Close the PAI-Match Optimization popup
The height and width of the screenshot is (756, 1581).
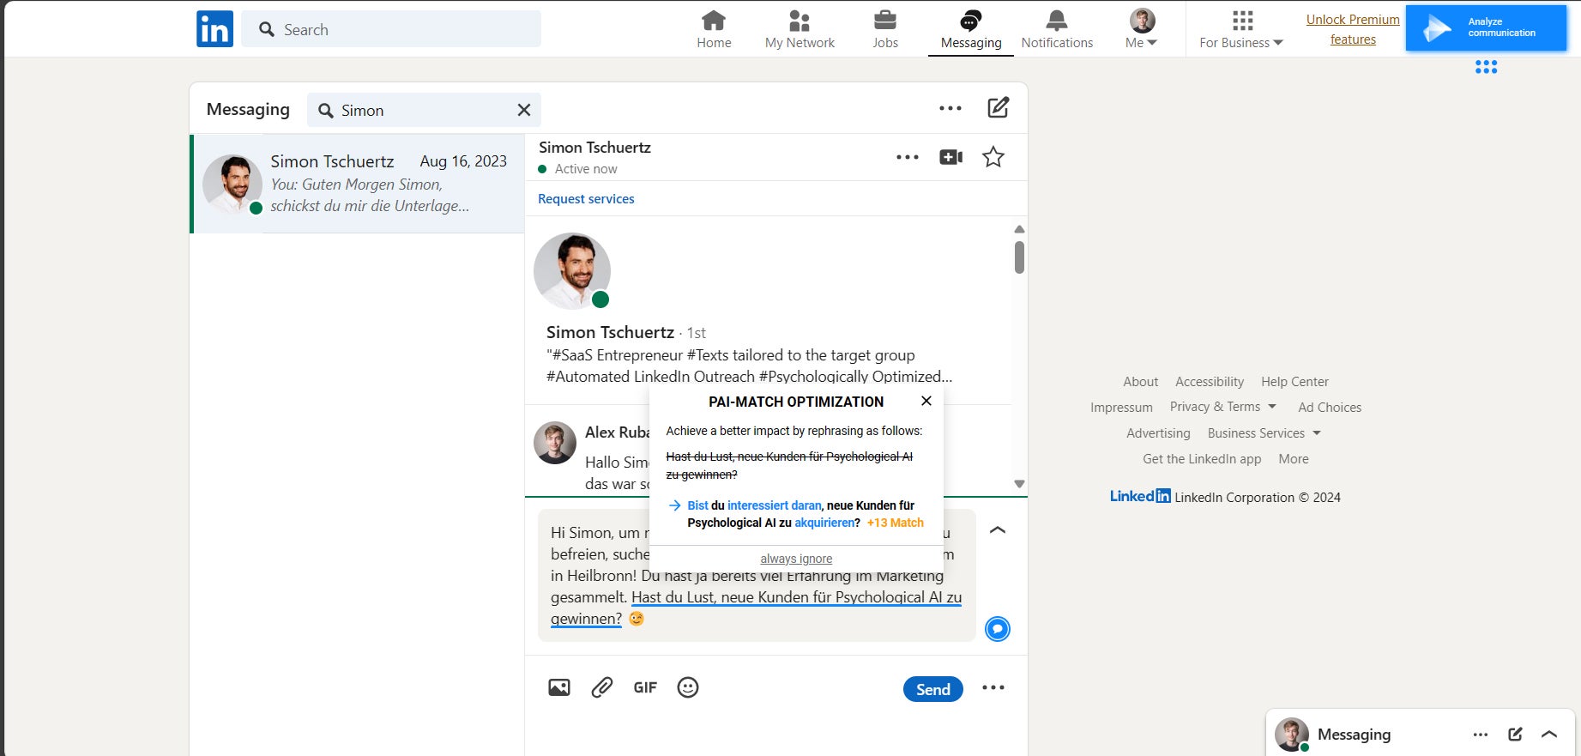click(926, 401)
